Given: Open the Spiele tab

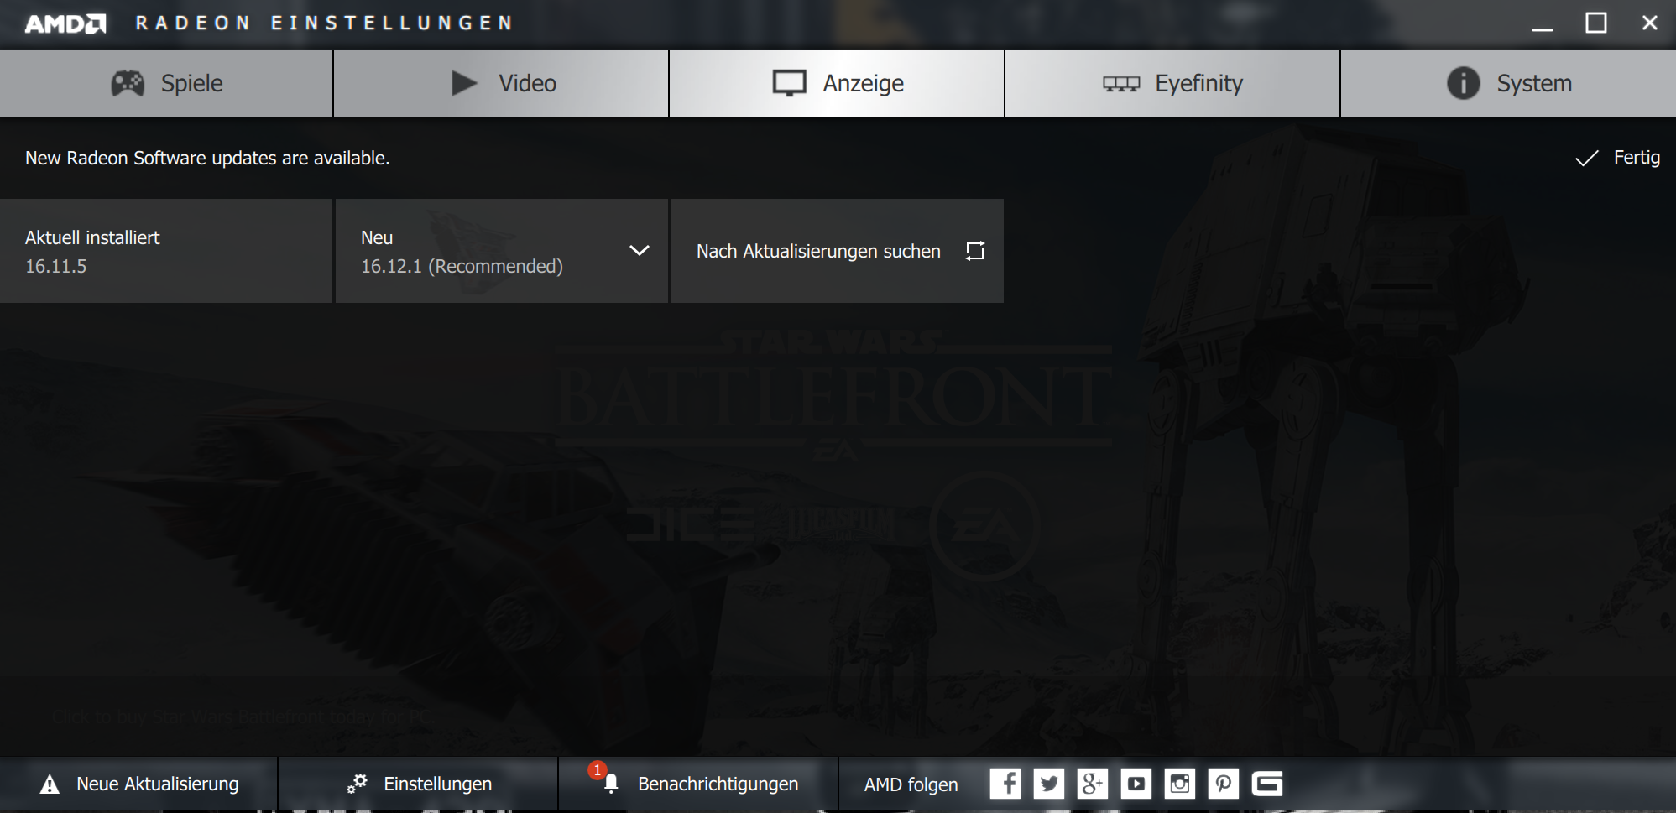Looking at the screenshot, I should [166, 83].
